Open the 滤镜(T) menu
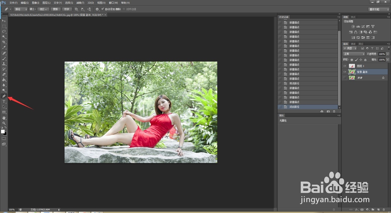This screenshot has width=391, height=213. point(80,3)
